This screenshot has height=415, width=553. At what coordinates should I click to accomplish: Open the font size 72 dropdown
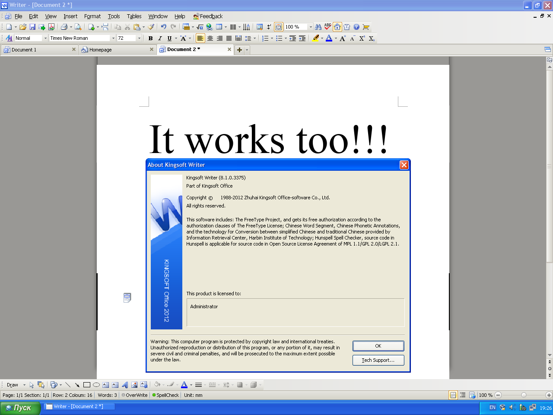click(139, 38)
